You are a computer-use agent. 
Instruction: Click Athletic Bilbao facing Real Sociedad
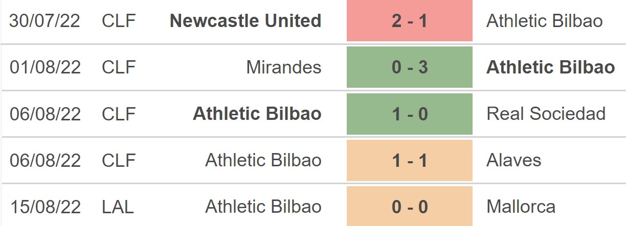[x=257, y=114]
